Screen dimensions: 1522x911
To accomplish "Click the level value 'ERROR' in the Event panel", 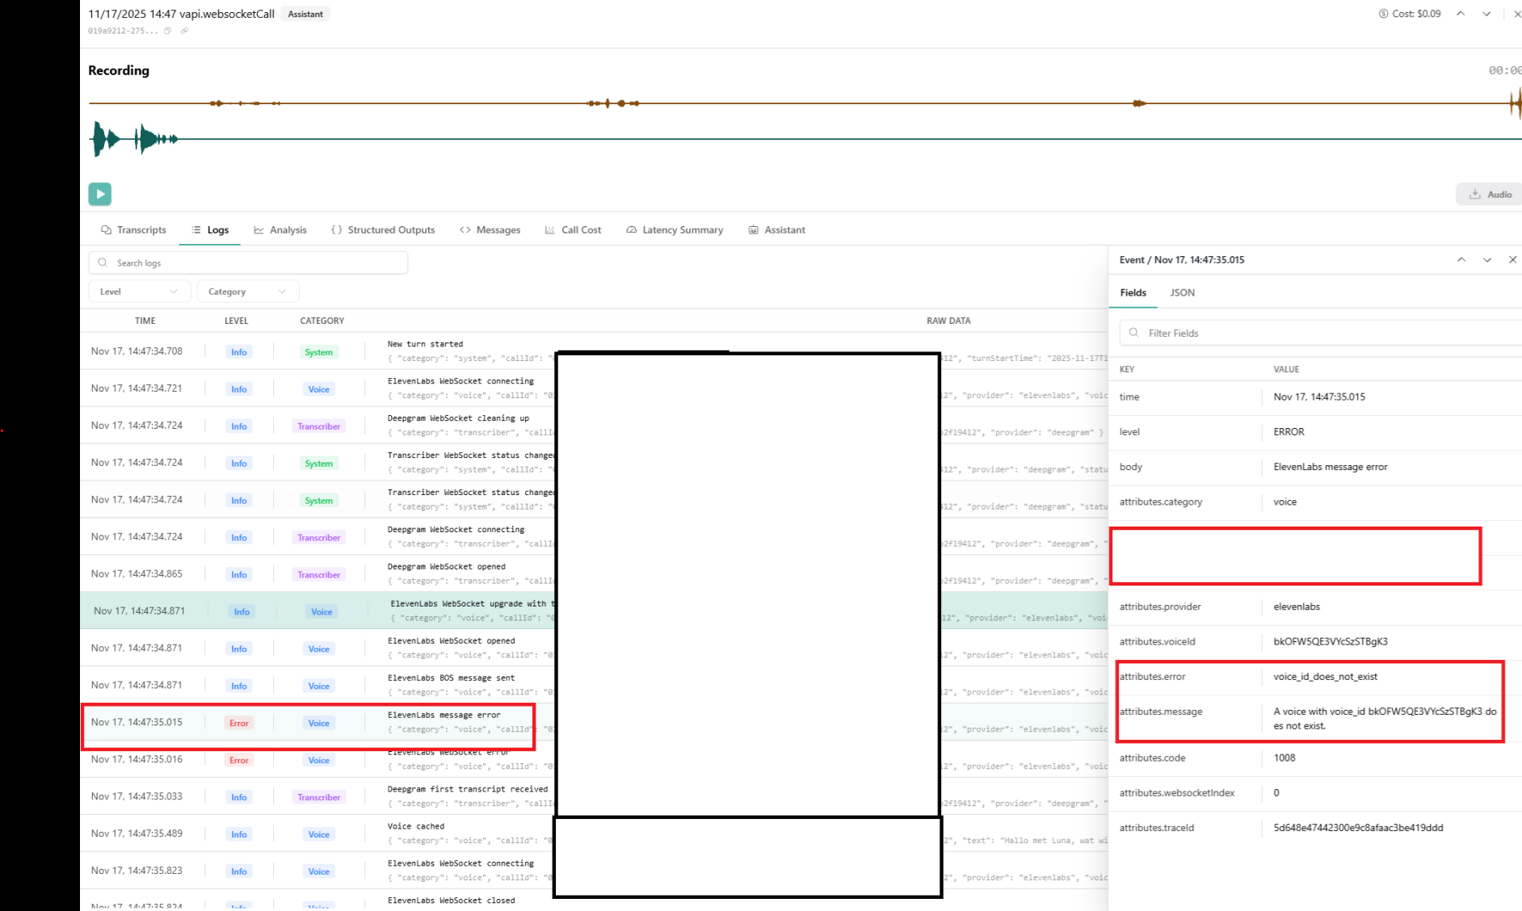I will [x=1289, y=432].
